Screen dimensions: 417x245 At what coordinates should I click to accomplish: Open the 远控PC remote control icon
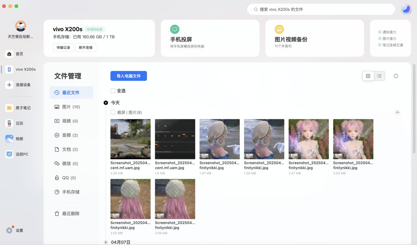(10, 154)
